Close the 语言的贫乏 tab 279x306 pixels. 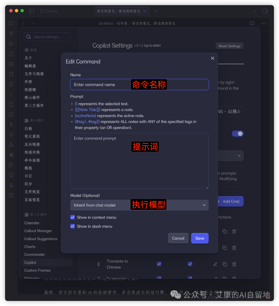pyautogui.click(x=145, y=11)
